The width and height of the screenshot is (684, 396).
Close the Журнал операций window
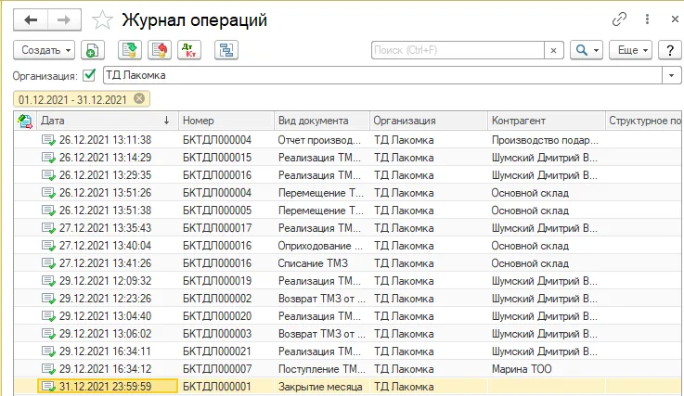click(675, 19)
